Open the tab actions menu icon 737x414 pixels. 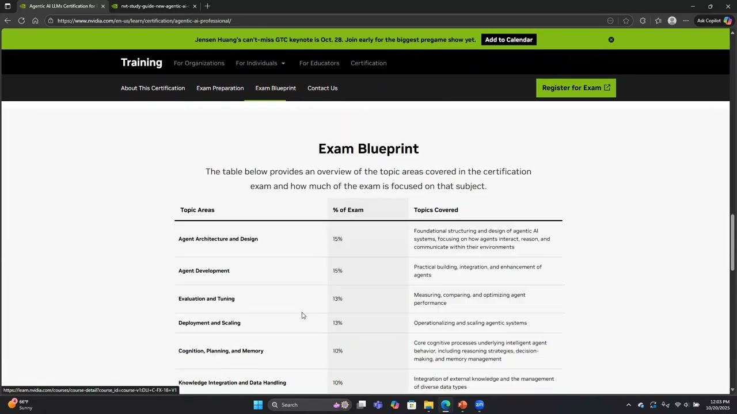[7, 6]
